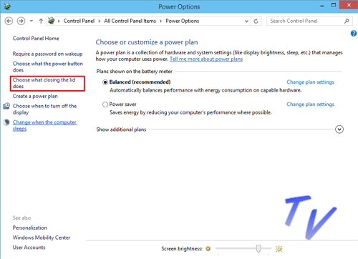Expand chevron after Control Panel breadcrumb
358x259 pixels.
[100, 21]
